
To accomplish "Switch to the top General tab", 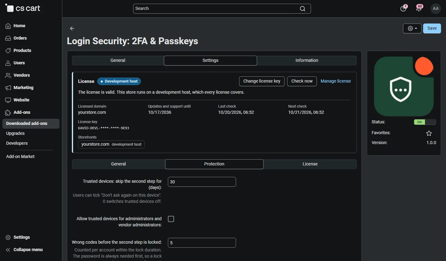I will (118, 61).
